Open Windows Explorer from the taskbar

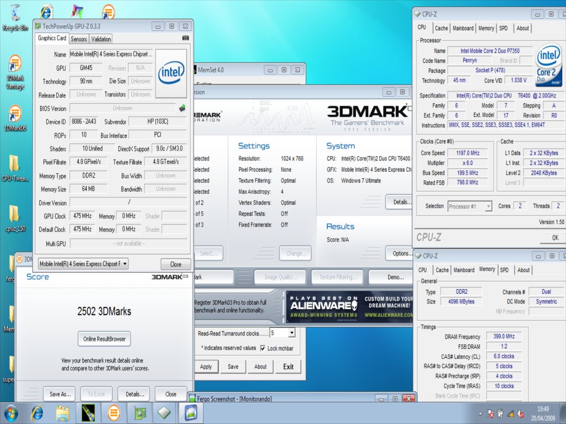coord(62,413)
